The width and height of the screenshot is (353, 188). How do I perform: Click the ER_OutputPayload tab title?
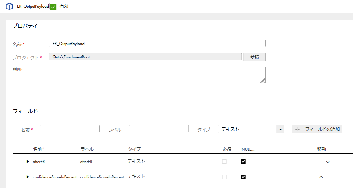point(33,6)
